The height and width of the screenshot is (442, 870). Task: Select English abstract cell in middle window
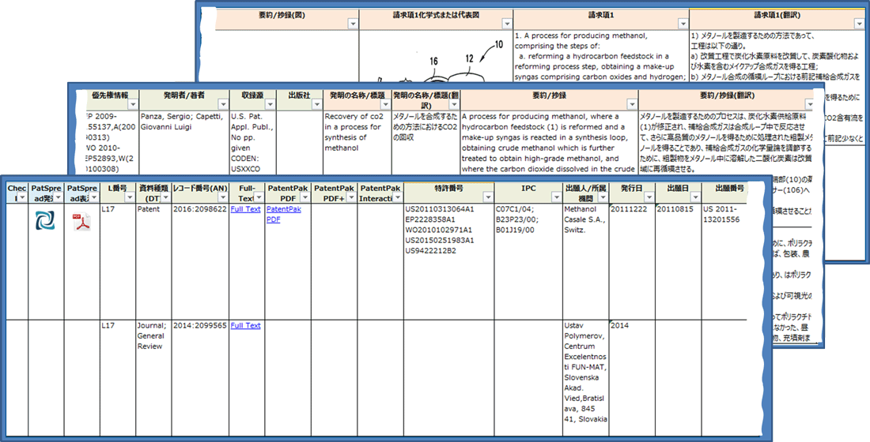[x=550, y=142]
